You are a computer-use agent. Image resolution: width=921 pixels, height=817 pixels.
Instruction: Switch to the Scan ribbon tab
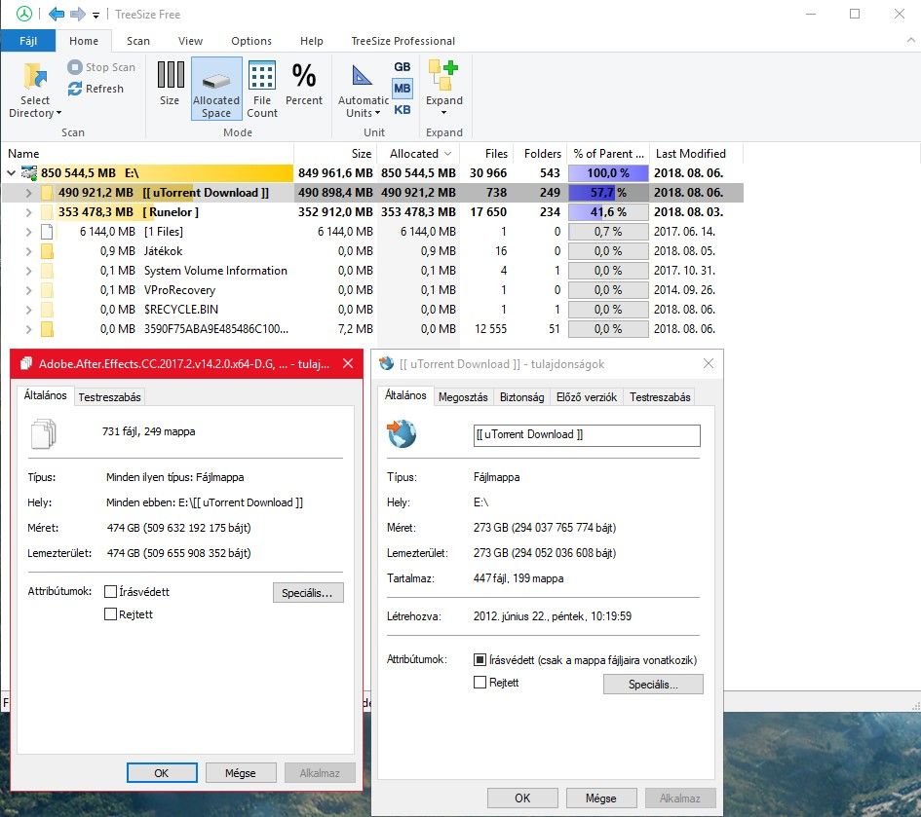point(138,41)
